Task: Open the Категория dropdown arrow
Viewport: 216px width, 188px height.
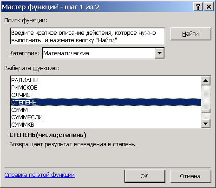Action: pos(159,53)
